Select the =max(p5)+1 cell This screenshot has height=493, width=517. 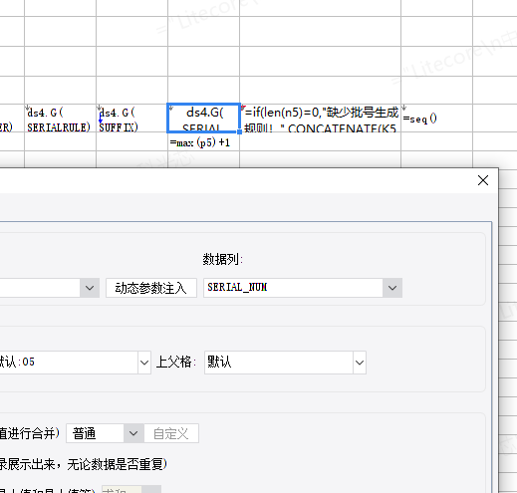click(203, 142)
